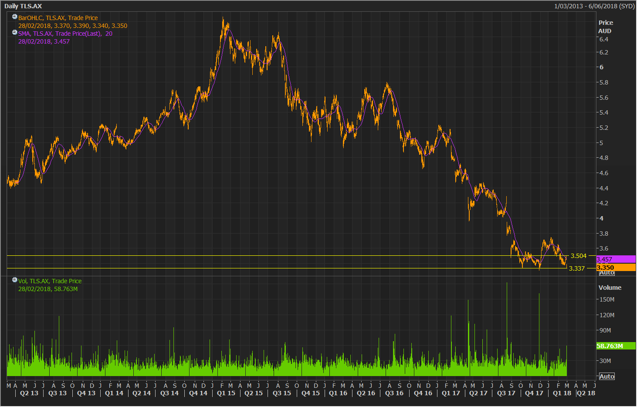Click the 30M volume axis value

pyautogui.click(x=605, y=361)
